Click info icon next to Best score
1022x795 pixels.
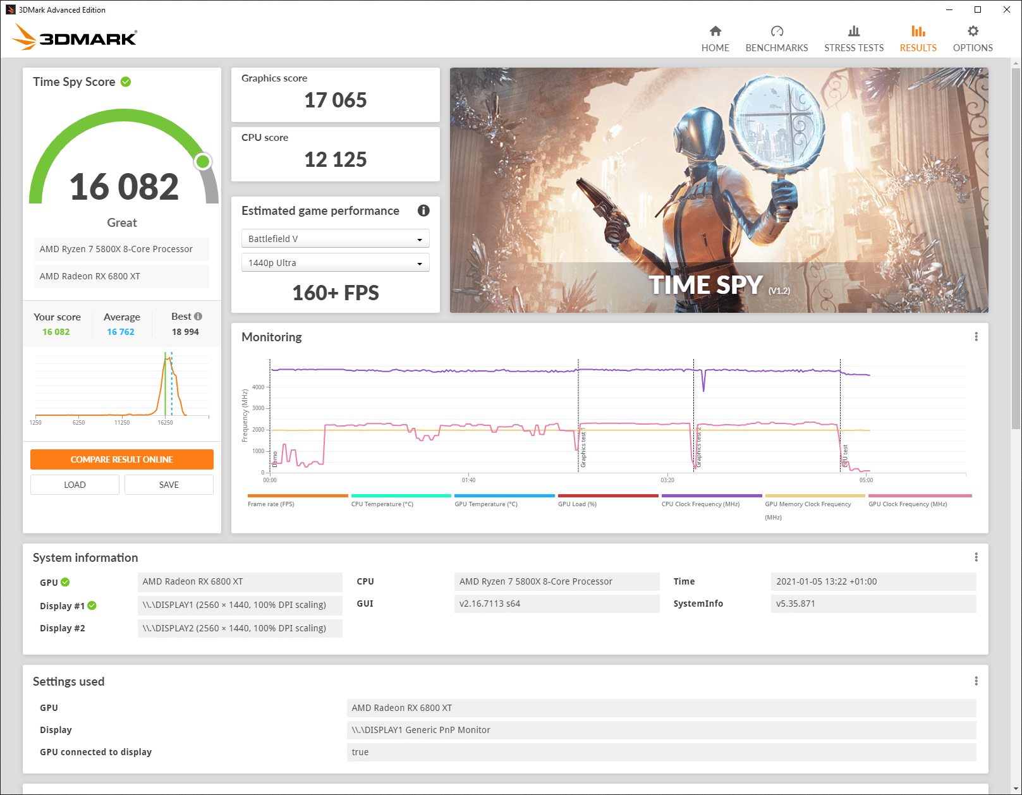[198, 317]
